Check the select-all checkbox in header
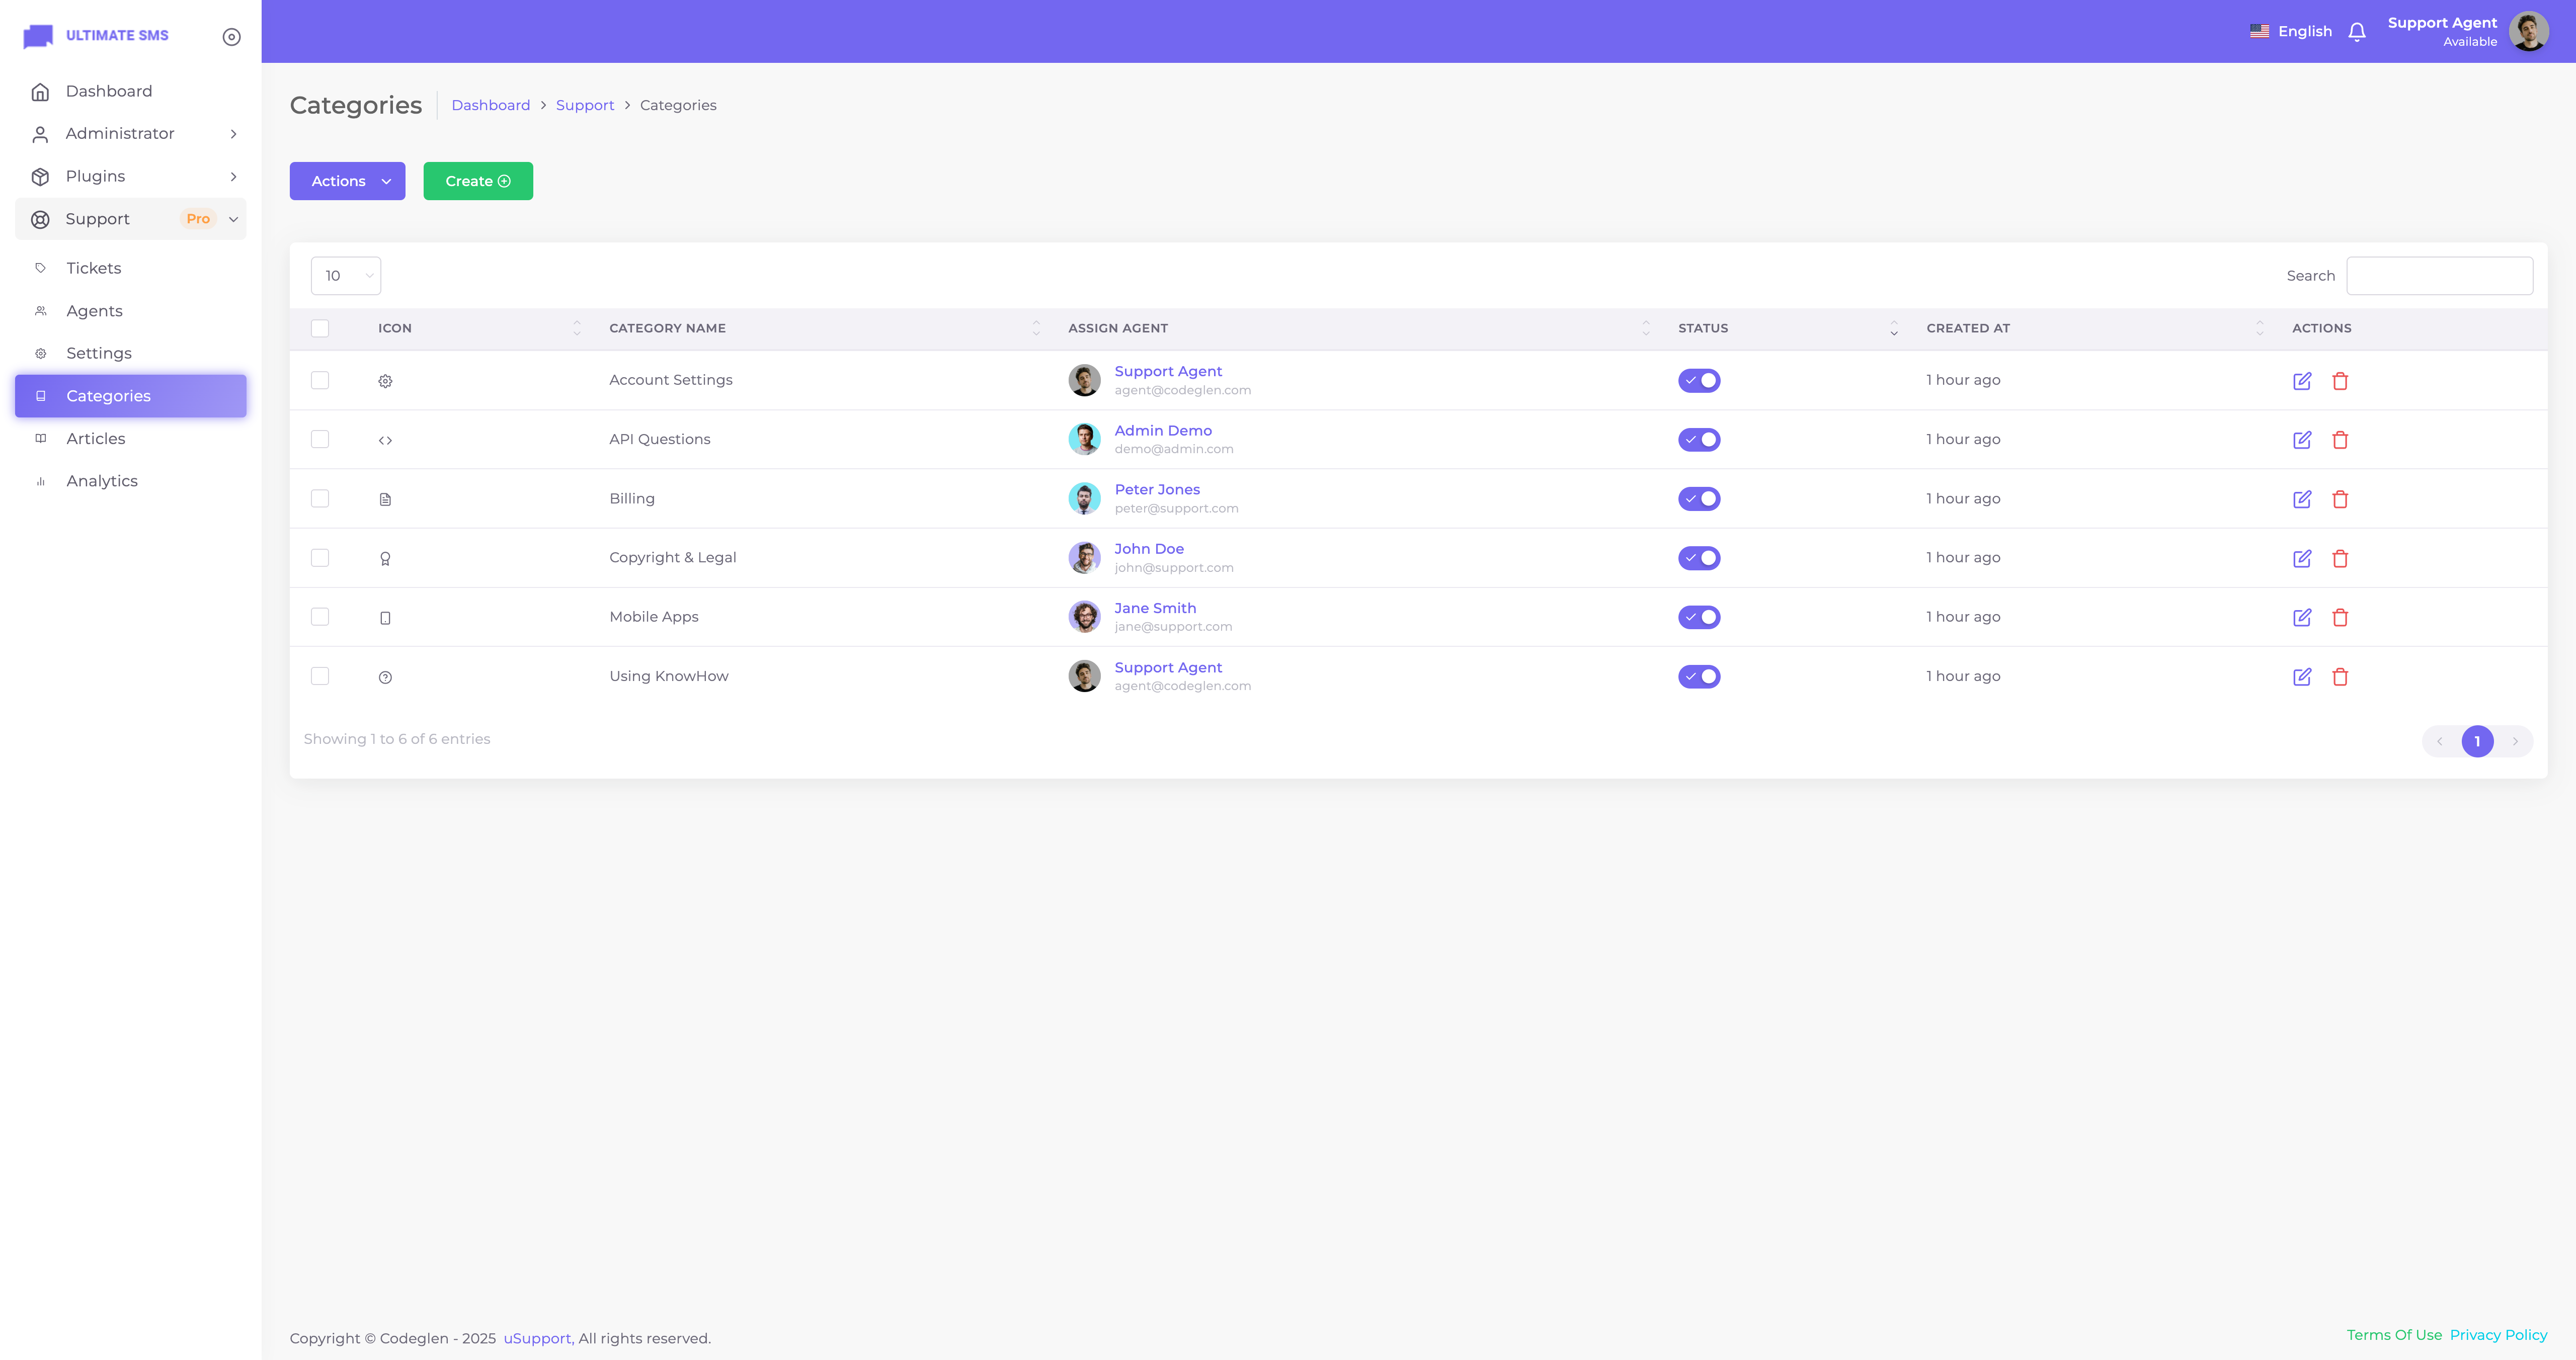Image resolution: width=2576 pixels, height=1360 pixels. pyautogui.click(x=320, y=328)
